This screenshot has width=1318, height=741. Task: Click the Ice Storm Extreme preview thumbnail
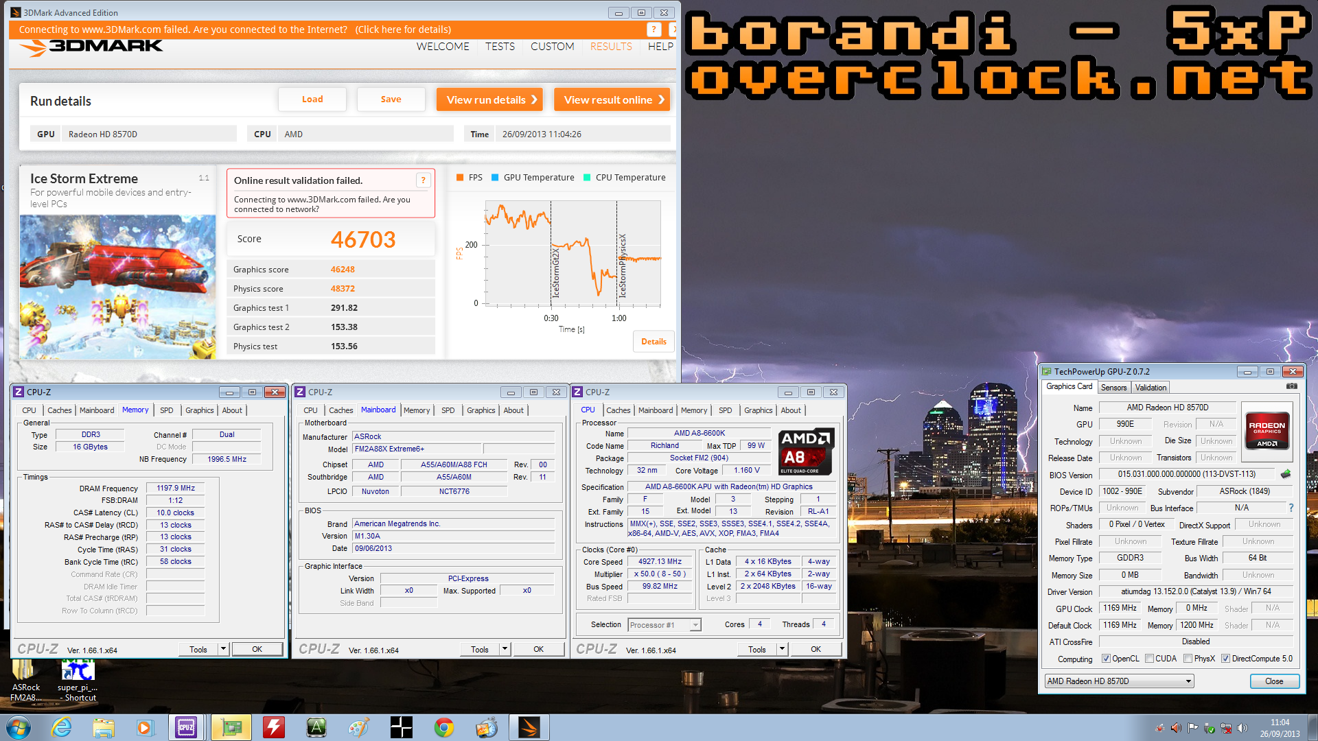pos(118,287)
